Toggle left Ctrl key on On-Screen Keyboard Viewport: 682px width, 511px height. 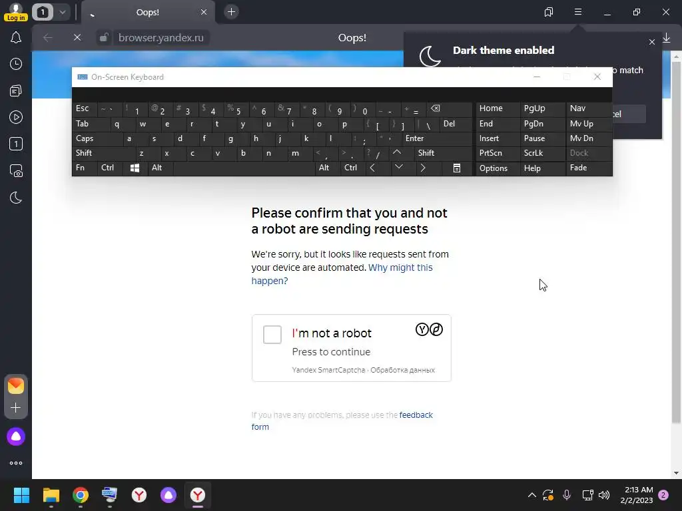pos(110,168)
